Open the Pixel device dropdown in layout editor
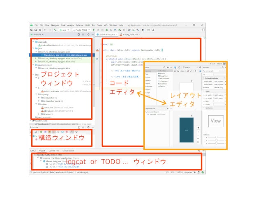The image size is (263, 197). (187, 67)
